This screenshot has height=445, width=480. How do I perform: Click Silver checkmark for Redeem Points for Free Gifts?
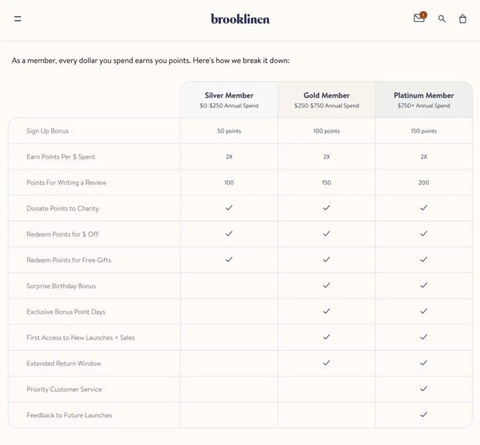(x=229, y=260)
